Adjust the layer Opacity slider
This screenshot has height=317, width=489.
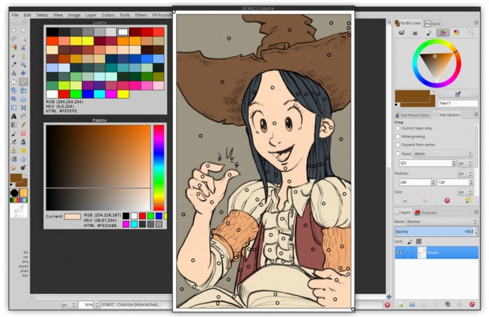436,231
